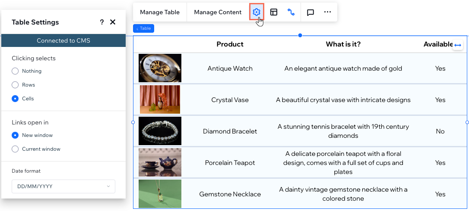Image resolution: width=469 pixels, height=211 pixels.
Task: Click the Table Settings help question mark
Action: 101,22
